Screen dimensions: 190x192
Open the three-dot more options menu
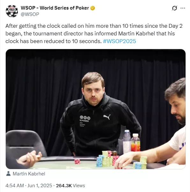tap(183, 8)
